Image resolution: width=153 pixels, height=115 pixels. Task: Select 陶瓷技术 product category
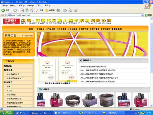click(8, 70)
